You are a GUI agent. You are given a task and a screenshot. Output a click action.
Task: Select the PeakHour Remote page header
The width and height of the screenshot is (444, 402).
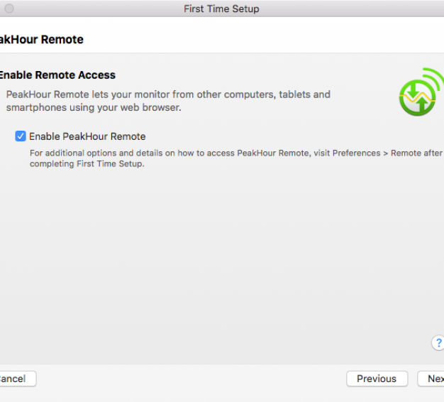click(42, 39)
